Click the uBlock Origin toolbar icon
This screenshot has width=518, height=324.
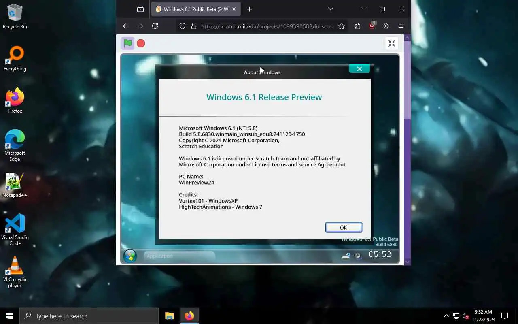[x=372, y=26]
